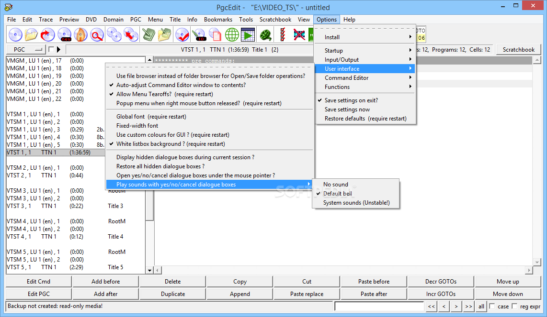Enable the reg expr checkbox

tap(514, 306)
